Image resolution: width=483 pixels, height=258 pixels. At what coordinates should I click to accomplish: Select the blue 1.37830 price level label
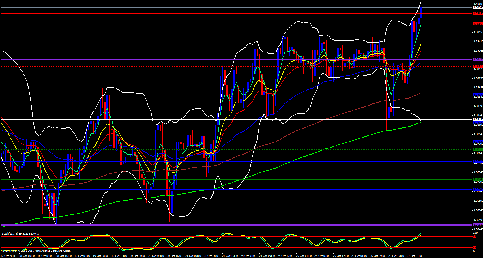click(478, 142)
